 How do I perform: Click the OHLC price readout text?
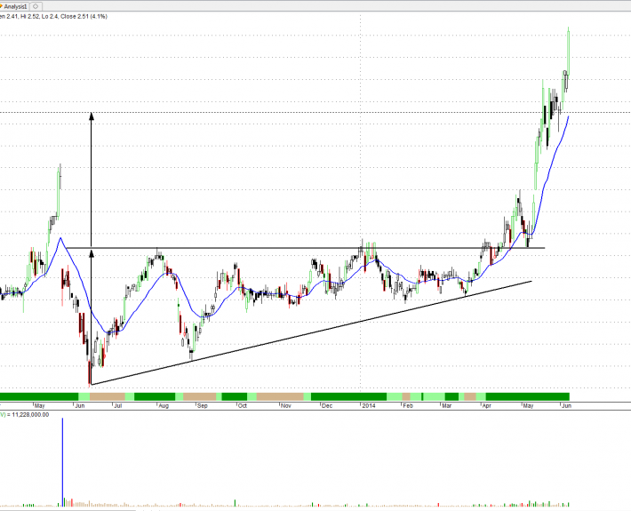[x=53, y=16]
